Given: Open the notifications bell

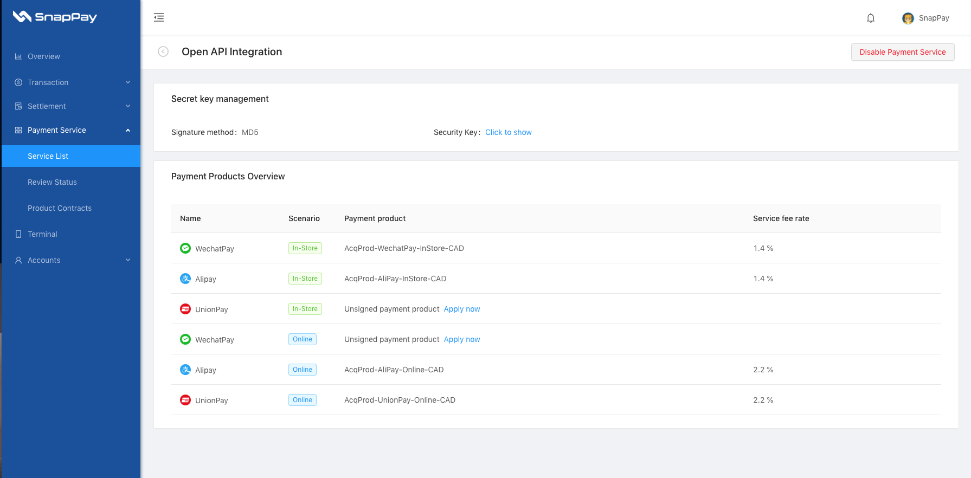Looking at the screenshot, I should click(x=871, y=18).
